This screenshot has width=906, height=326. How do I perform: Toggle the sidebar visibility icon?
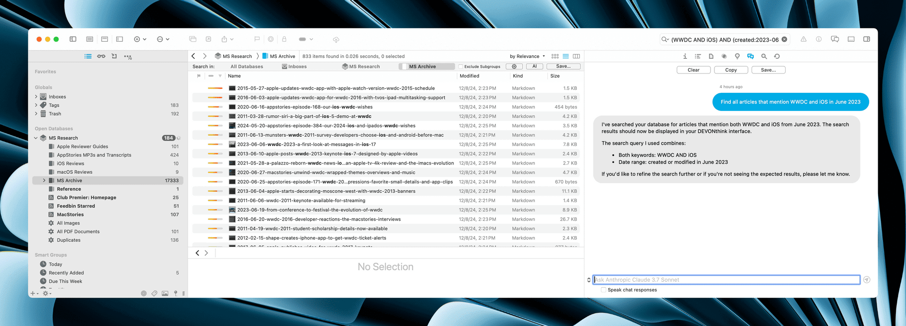[x=73, y=39]
